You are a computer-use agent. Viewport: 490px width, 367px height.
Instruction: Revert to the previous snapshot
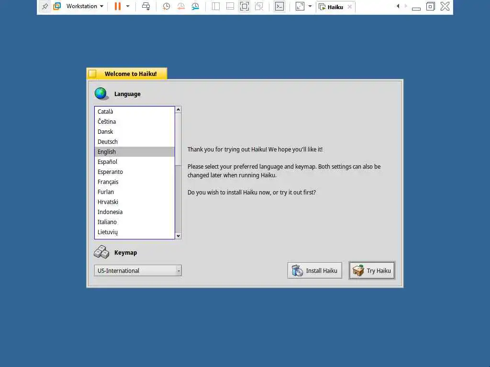coord(181,6)
